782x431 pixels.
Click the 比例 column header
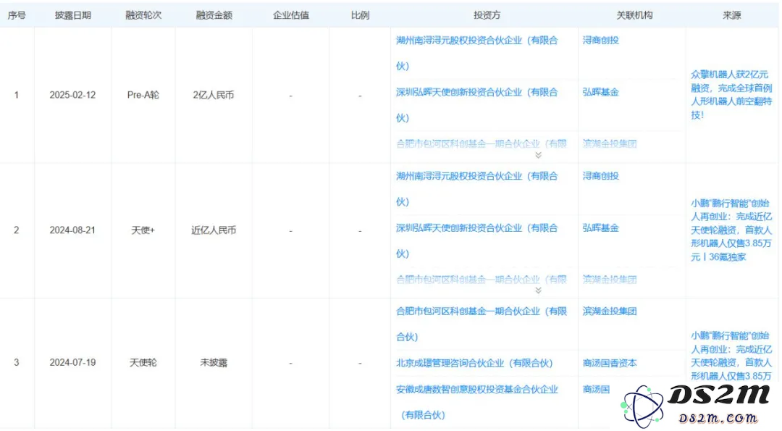pyautogui.click(x=360, y=15)
